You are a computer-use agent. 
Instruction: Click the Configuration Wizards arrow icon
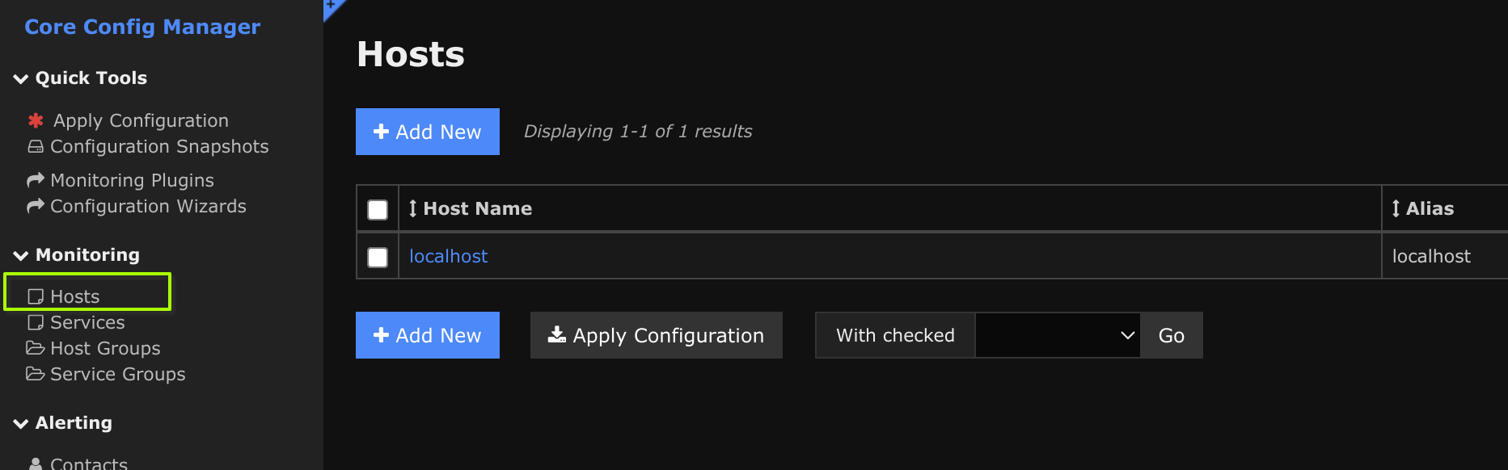[x=36, y=205]
